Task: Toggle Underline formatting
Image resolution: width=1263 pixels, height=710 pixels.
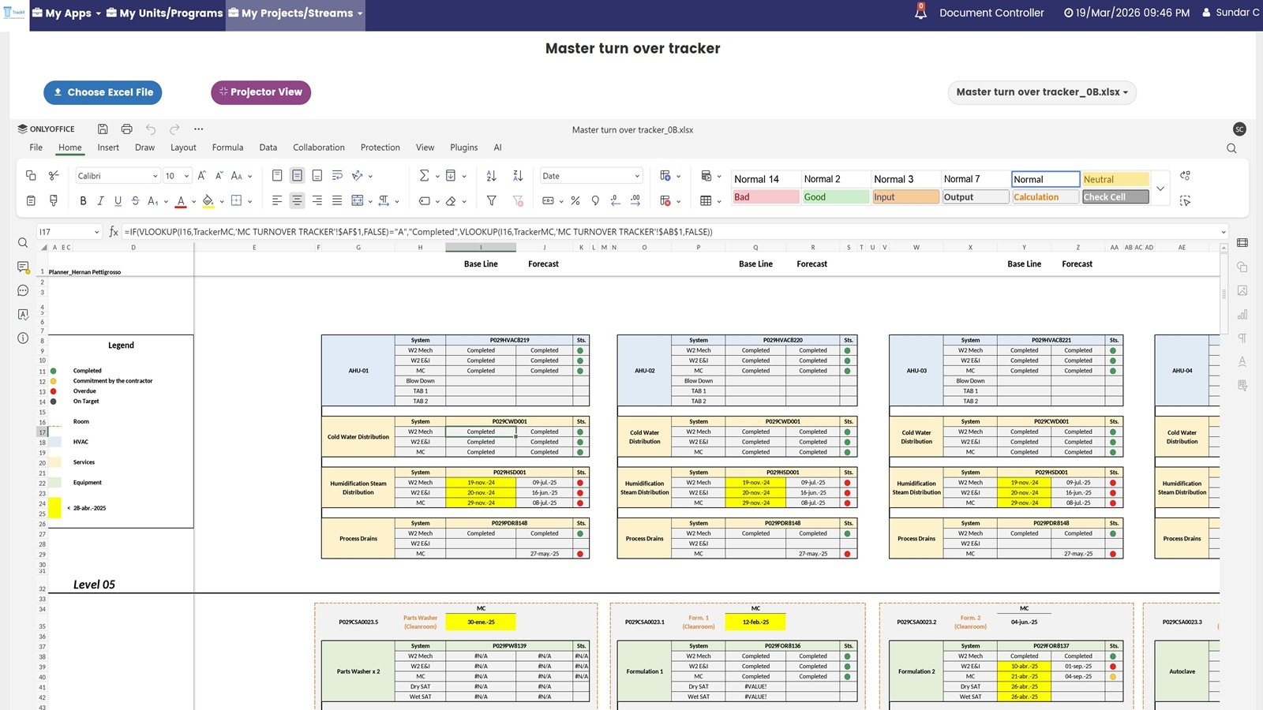Action: point(118,201)
